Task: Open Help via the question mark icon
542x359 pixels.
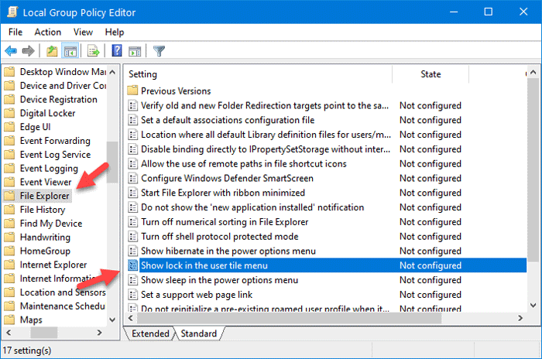Action: pos(117,52)
